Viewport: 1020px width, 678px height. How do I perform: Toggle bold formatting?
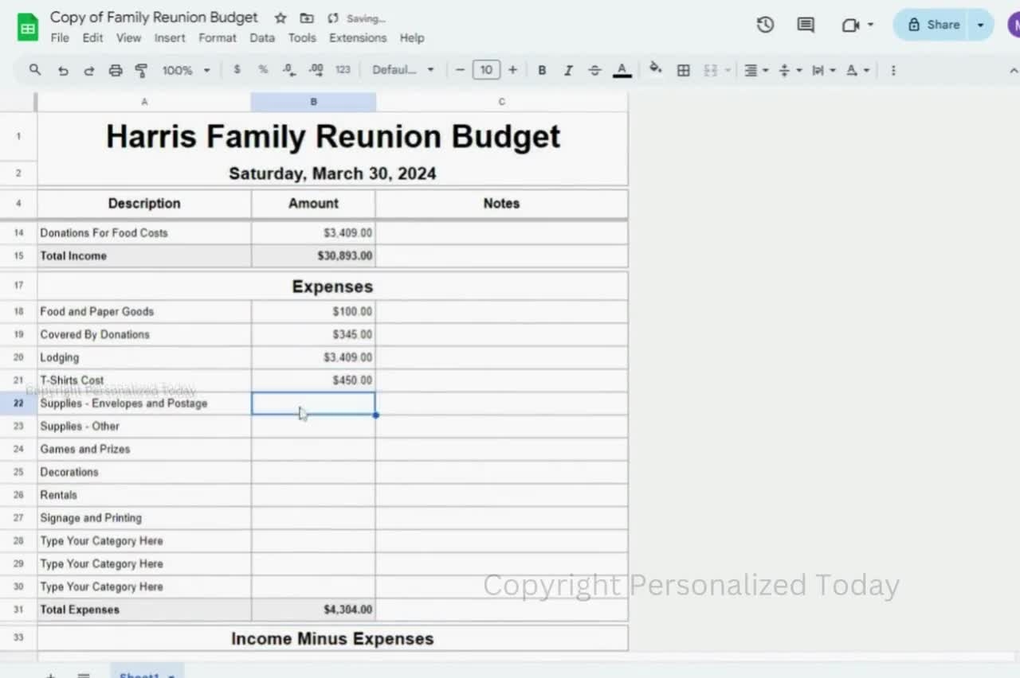click(542, 70)
